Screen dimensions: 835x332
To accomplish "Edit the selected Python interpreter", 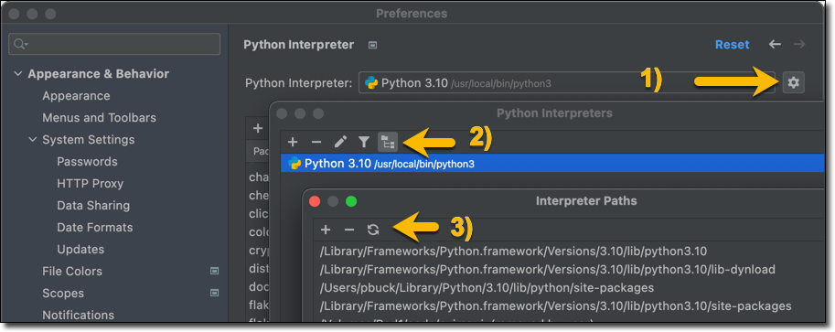I will (340, 142).
